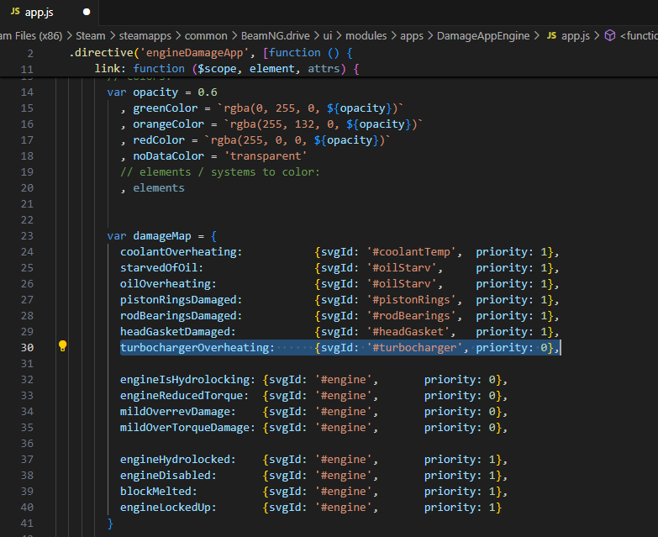The width and height of the screenshot is (658, 537).
Task: Click the lightbulb code action icon
Action: (62, 347)
